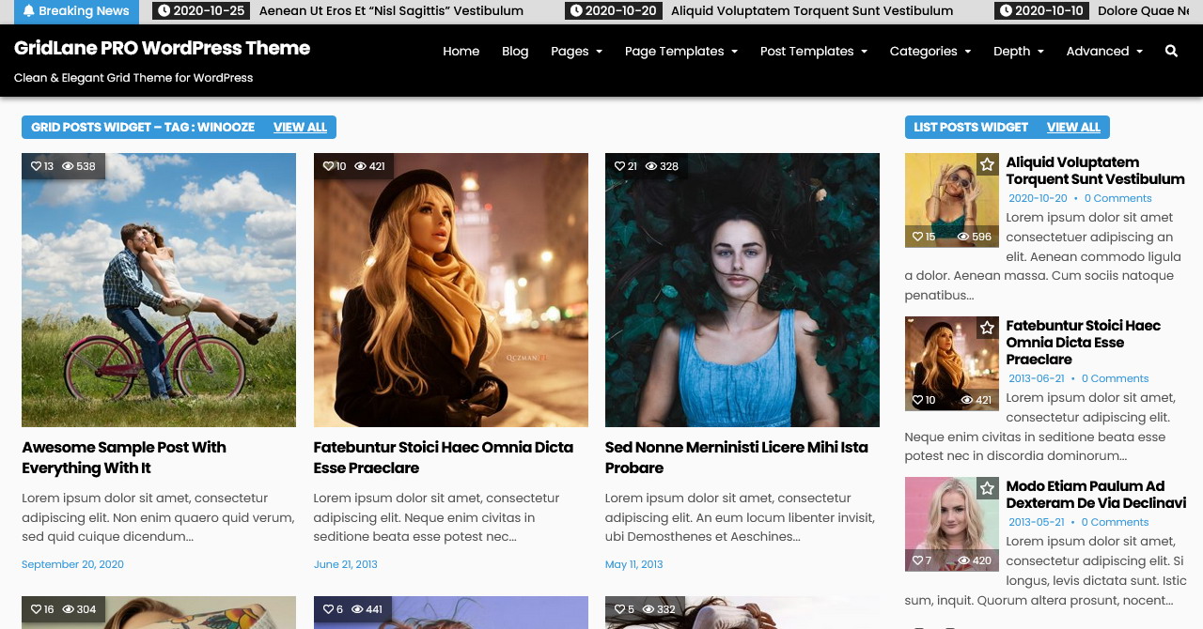Click heart icon with 16 likes in second row

pyautogui.click(x=37, y=609)
